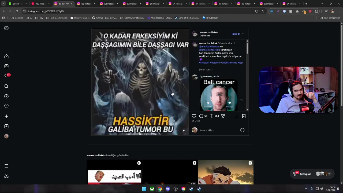
Task: Reload the page
Action: click(x=17, y=11)
